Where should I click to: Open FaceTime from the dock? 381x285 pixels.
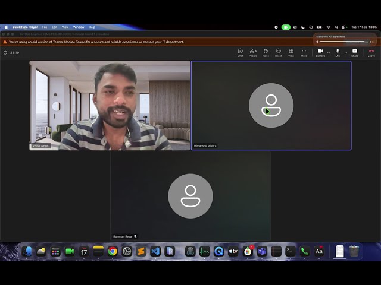point(70,251)
